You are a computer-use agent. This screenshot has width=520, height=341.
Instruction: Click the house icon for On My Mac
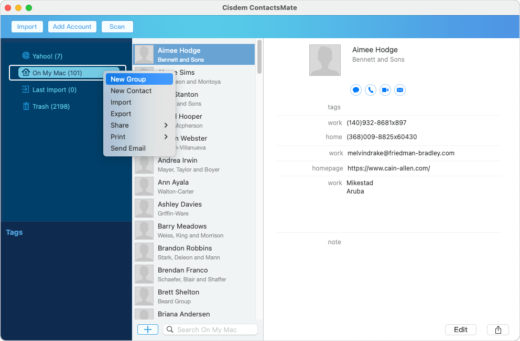[26, 72]
